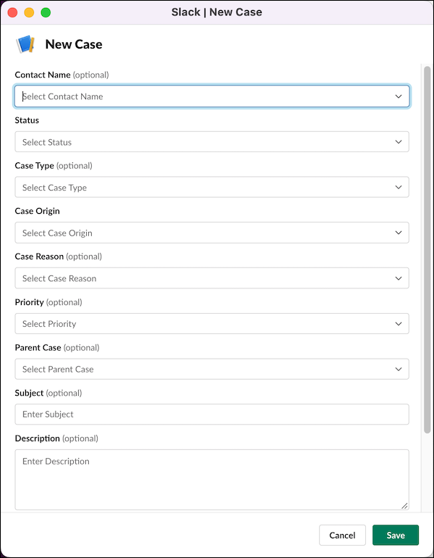This screenshot has height=558, width=434.
Task: Click the red close window button
Action: pyautogui.click(x=12, y=12)
